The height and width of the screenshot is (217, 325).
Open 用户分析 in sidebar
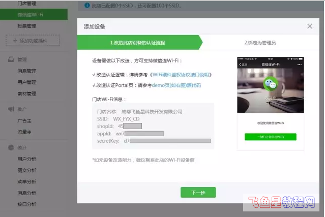[27, 159]
